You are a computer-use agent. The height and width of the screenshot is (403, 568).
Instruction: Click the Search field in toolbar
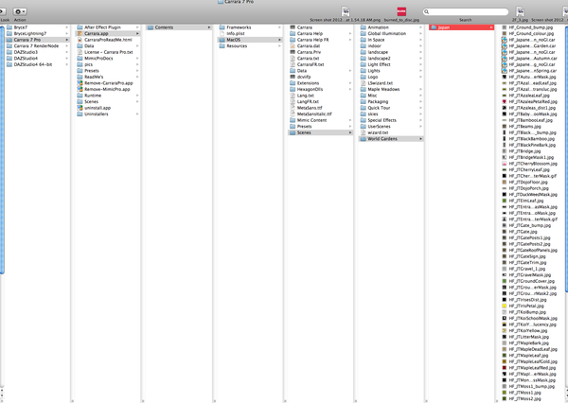[x=466, y=12]
